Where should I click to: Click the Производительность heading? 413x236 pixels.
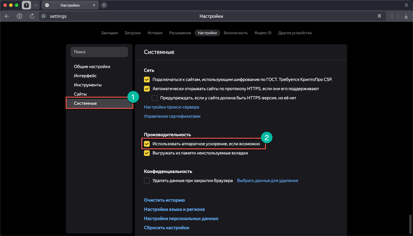pyautogui.click(x=167, y=134)
